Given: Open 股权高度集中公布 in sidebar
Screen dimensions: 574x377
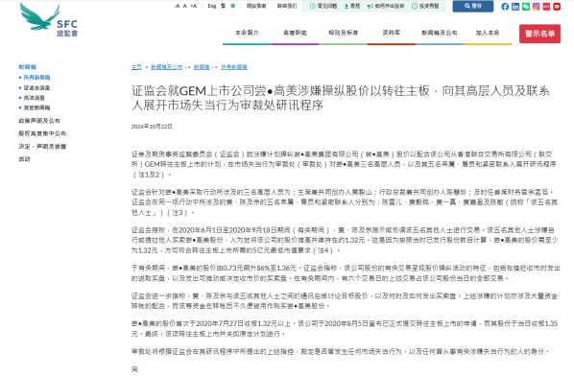Looking at the screenshot, I should click(42, 133).
